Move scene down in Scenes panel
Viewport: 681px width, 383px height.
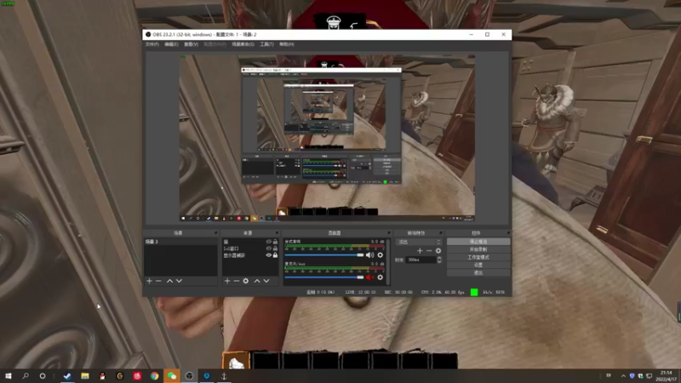pos(179,281)
